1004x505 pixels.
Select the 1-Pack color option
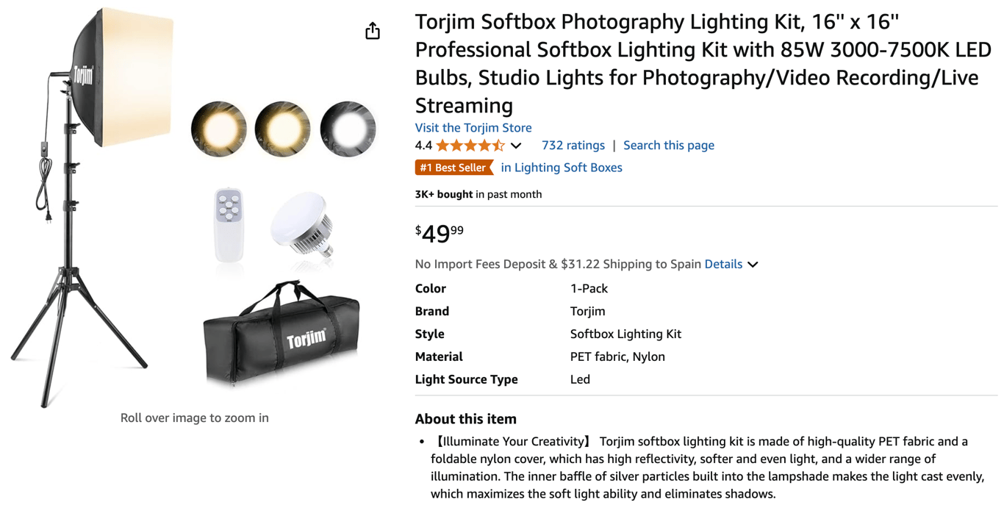click(x=588, y=288)
